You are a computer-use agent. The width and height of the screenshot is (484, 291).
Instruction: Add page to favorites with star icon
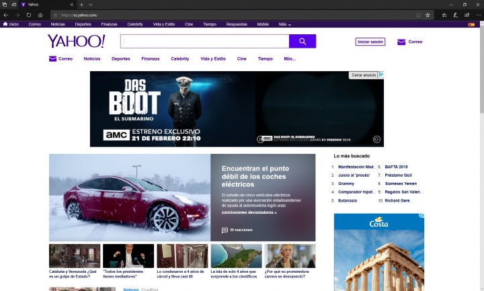tap(428, 15)
